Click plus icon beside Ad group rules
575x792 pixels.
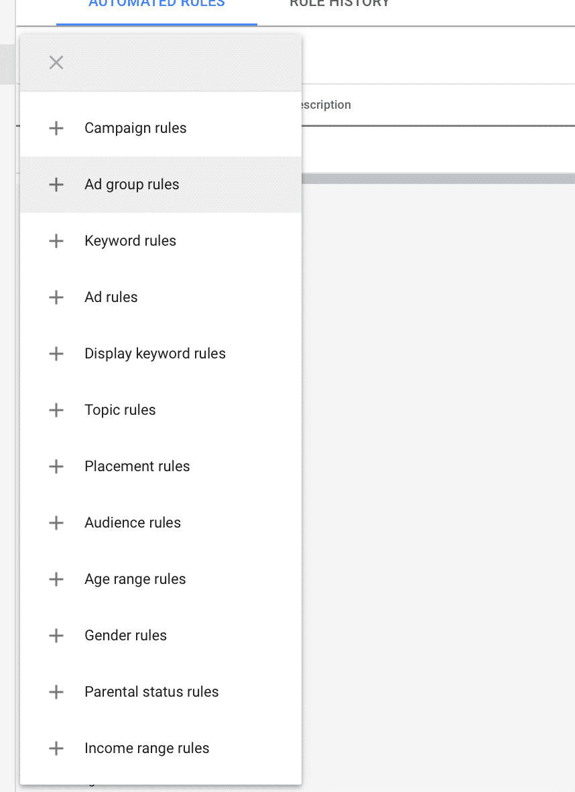click(x=56, y=185)
